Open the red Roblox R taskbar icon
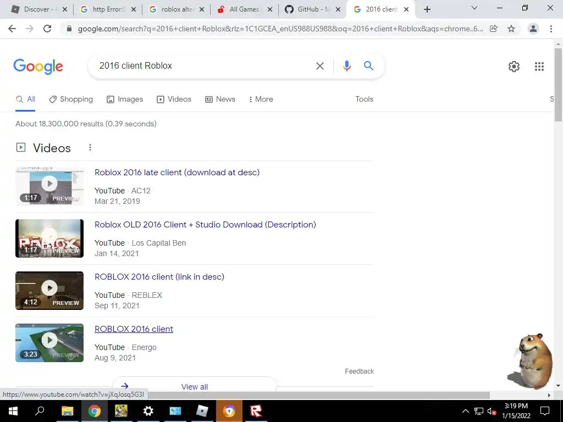This screenshot has height=422, width=563. [x=256, y=411]
